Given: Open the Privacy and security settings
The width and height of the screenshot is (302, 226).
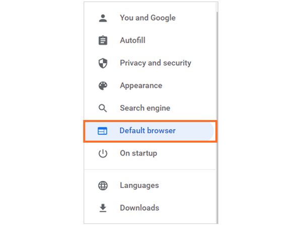Looking at the screenshot, I should tap(156, 63).
